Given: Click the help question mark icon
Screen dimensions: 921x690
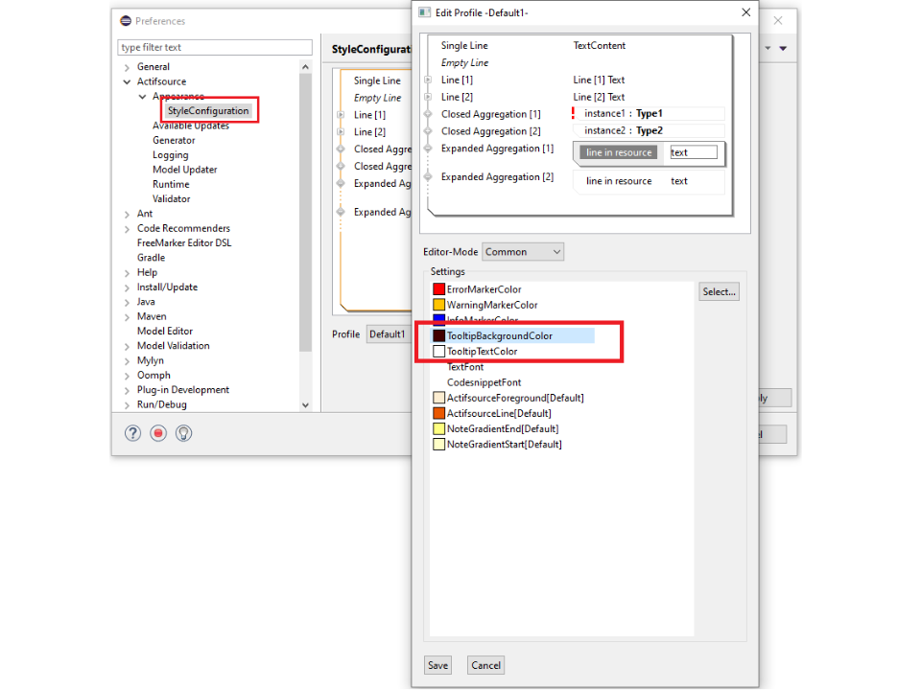Looking at the screenshot, I should (133, 433).
